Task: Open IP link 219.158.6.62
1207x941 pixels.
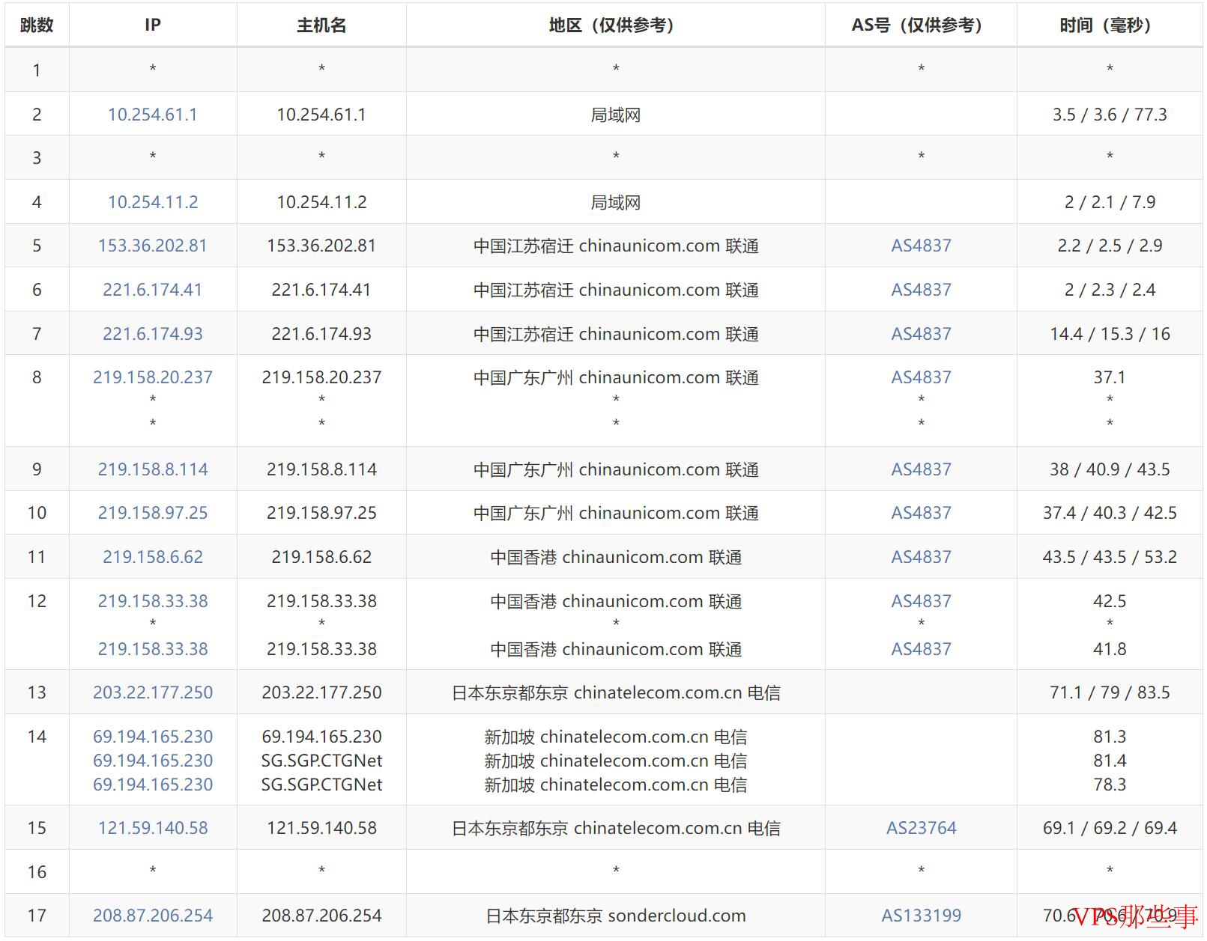Action: (x=153, y=557)
